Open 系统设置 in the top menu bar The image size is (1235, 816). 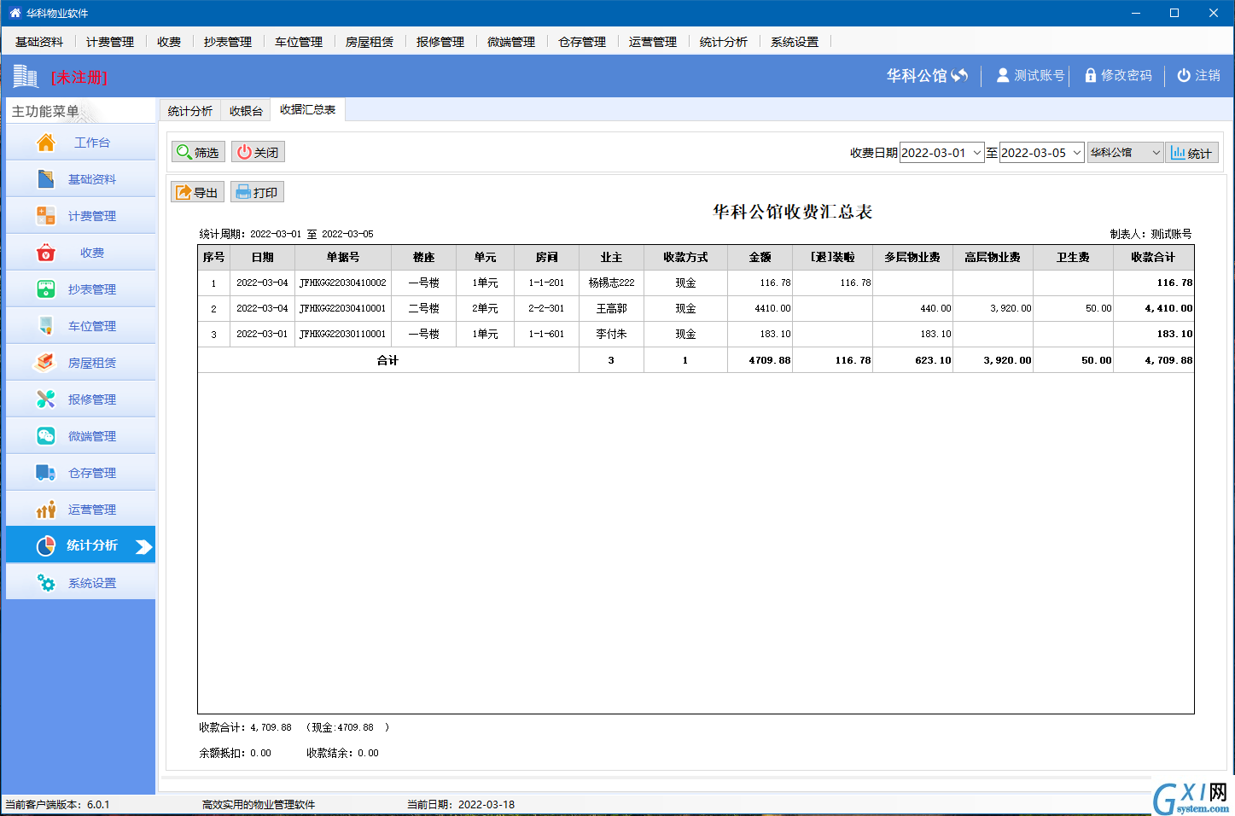pyautogui.click(x=795, y=42)
